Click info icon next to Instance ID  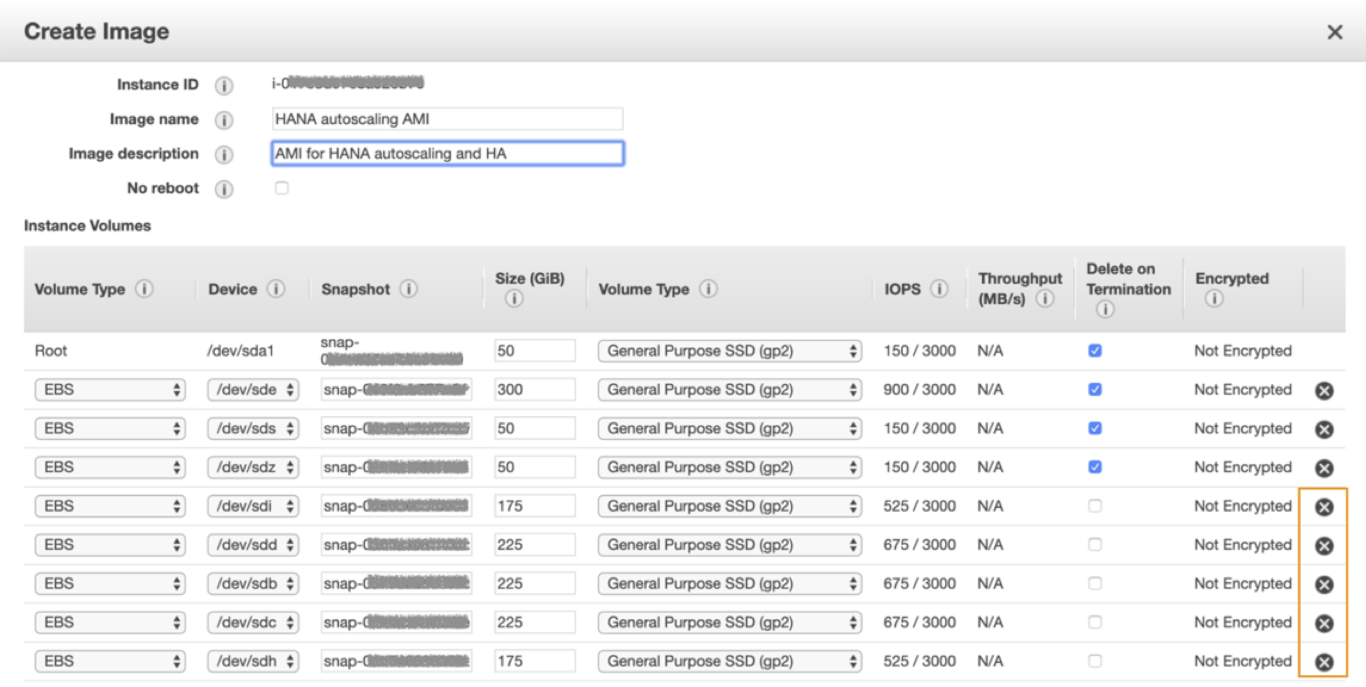[x=223, y=85]
